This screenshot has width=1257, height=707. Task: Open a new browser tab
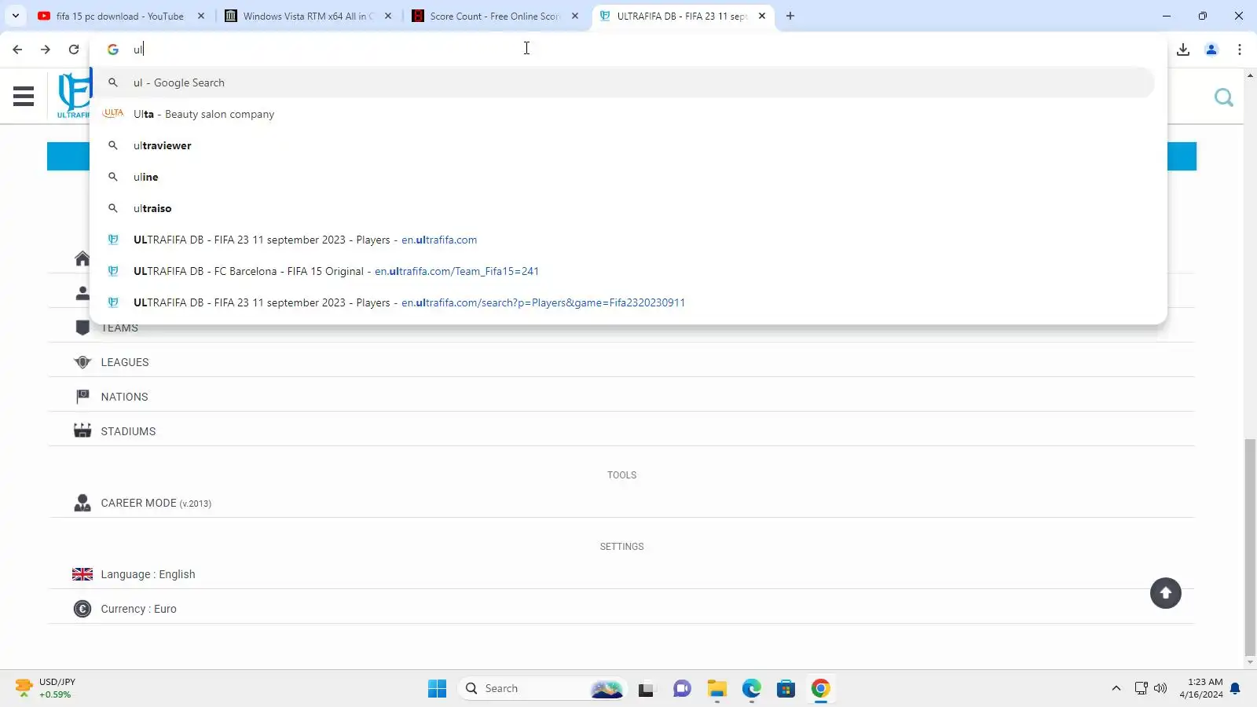click(x=790, y=16)
